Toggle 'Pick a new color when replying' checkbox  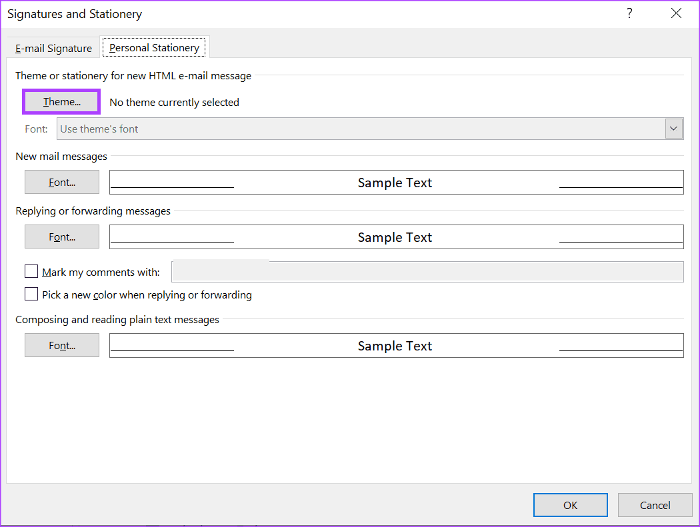[31, 294]
